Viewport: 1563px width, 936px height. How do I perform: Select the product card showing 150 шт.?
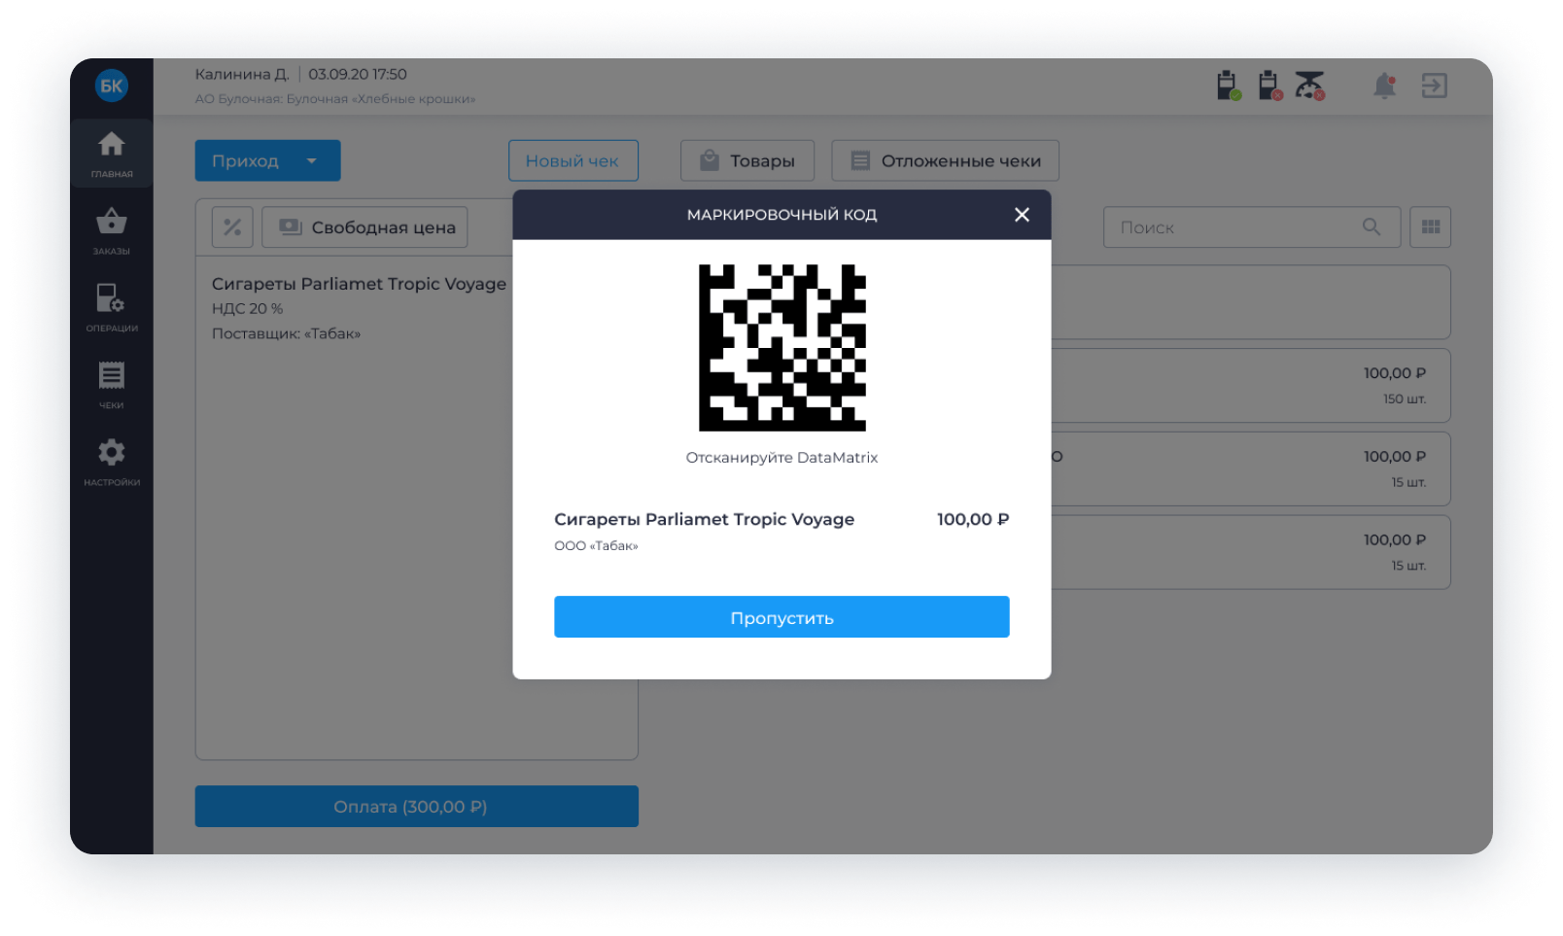click(1251, 385)
